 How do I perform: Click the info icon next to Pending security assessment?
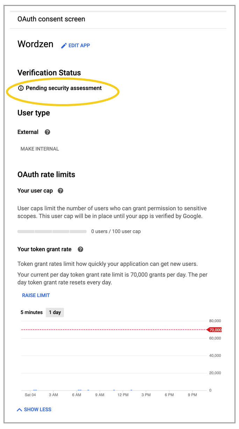[21, 88]
